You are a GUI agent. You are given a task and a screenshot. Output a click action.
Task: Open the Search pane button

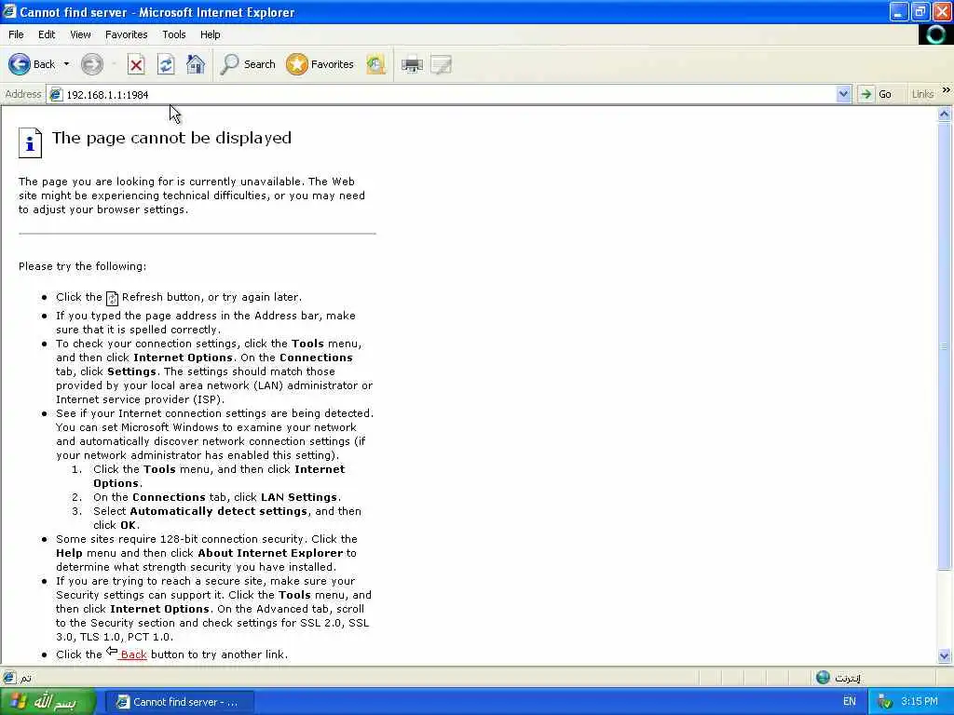(x=248, y=64)
